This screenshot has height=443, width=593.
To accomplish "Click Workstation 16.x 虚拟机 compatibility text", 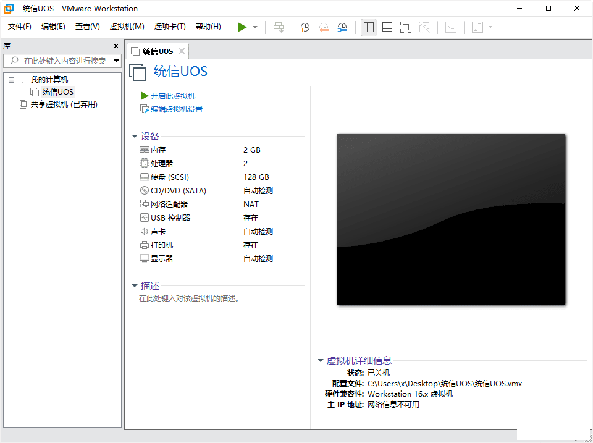I will (410, 394).
